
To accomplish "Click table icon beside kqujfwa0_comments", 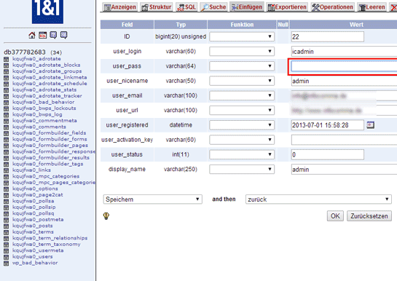I will [7, 127].
